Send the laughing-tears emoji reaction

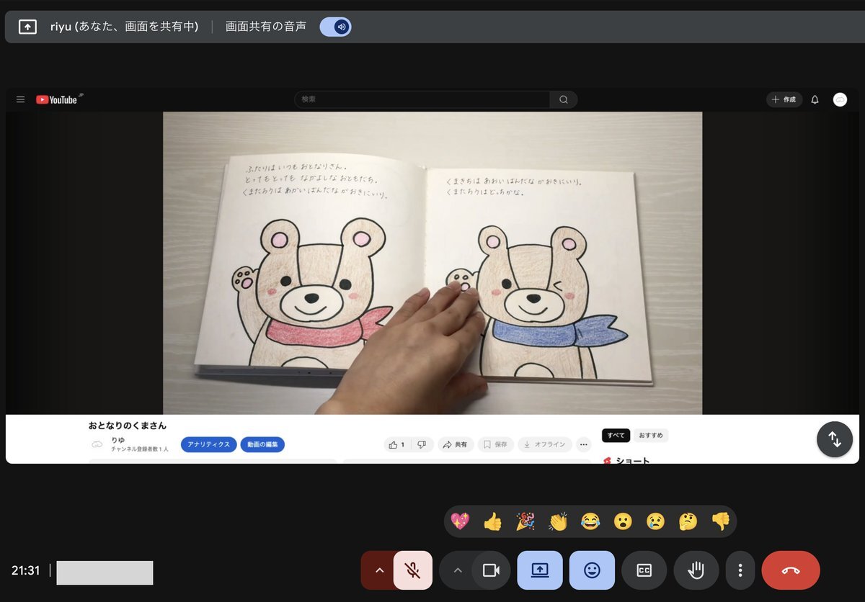(590, 521)
